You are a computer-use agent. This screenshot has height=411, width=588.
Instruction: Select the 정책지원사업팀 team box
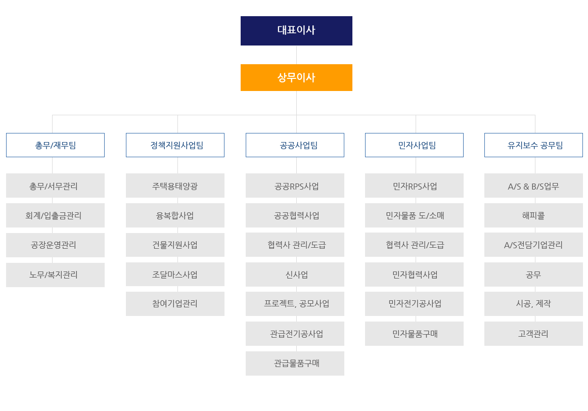coord(175,145)
